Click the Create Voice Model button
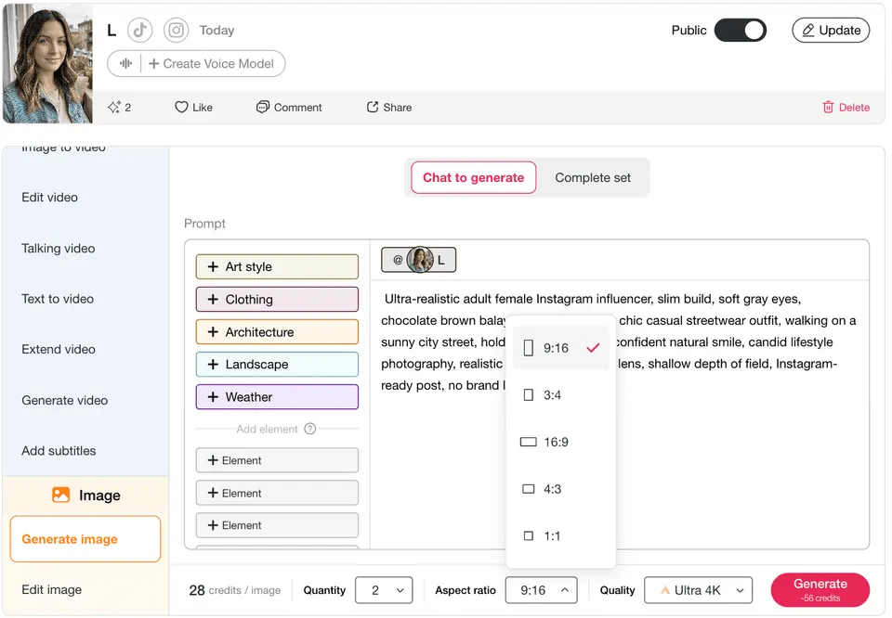The height and width of the screenshot is (618, 892). (212, 64)
